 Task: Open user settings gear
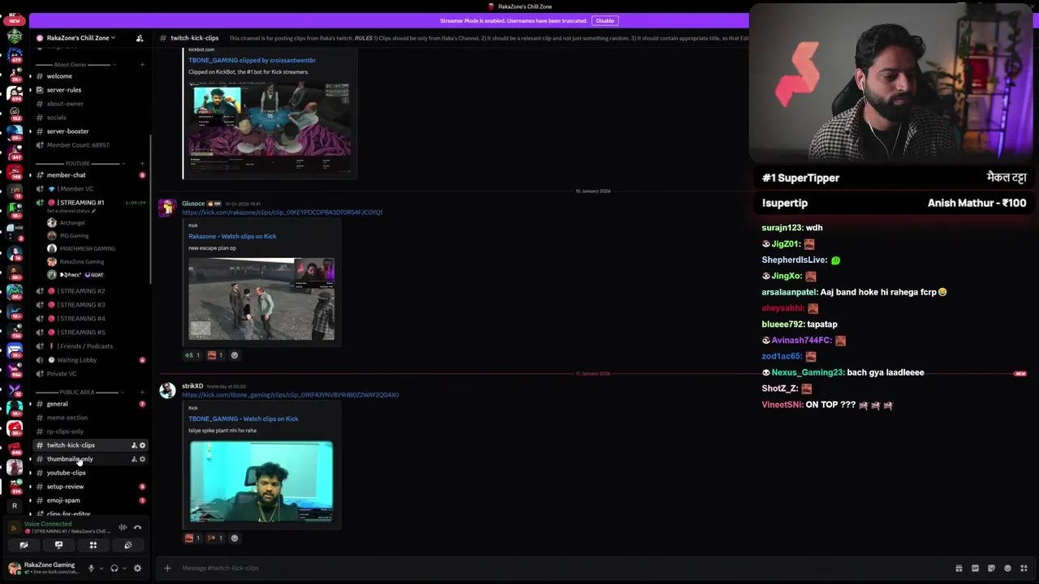pyautogui.click(x=137, y=568)
